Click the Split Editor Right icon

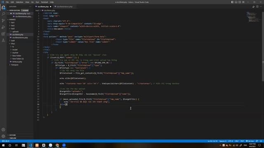pos(257,7)
